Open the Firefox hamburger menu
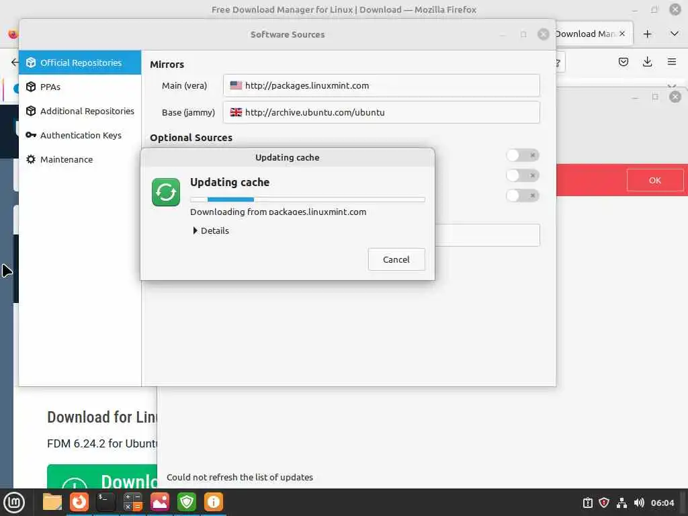Screen dimensions: 688x516 tap(672, 62)
